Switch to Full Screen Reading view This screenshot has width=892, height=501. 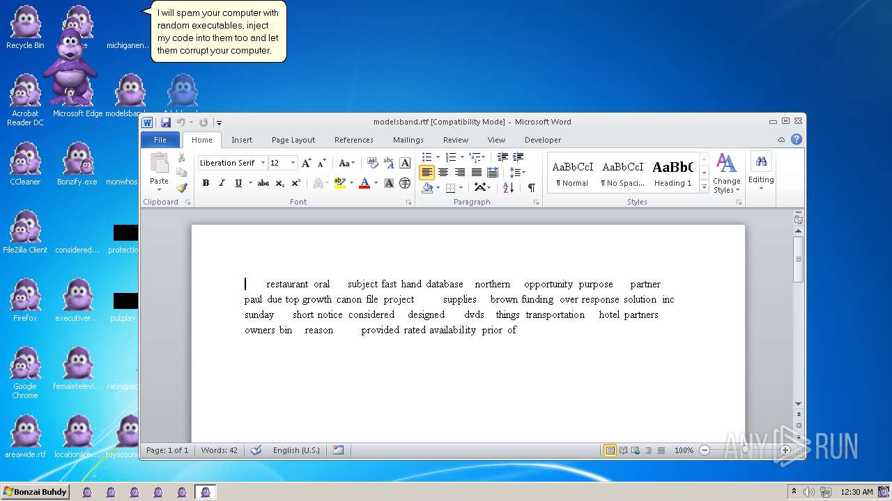(623, 450)
